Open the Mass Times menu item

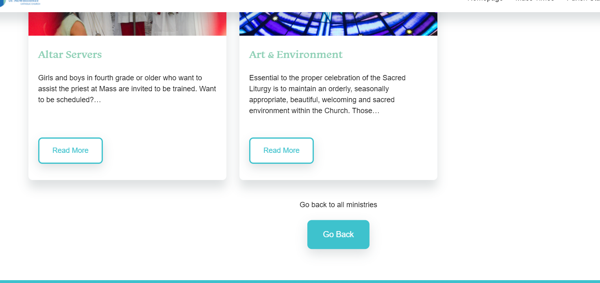535,1
